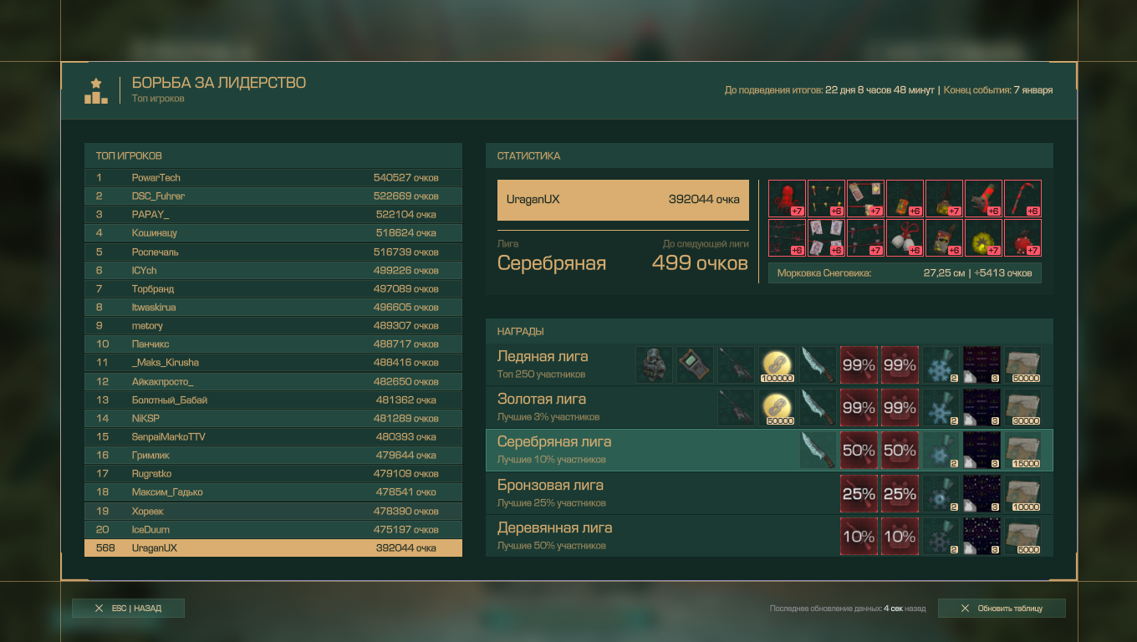Select player Роспечаль row

point(273,252)
